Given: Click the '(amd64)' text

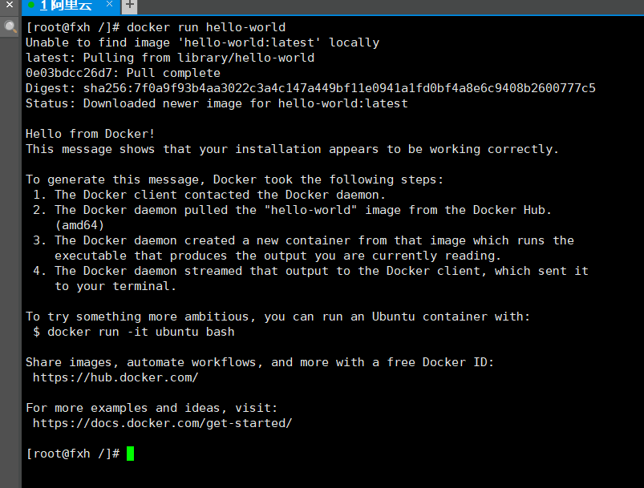Looking at the screenshot, I should (79, 225).
